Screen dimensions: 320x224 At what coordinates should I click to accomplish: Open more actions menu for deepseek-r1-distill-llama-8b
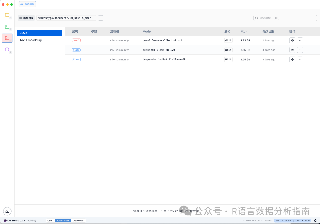point(300,59)
